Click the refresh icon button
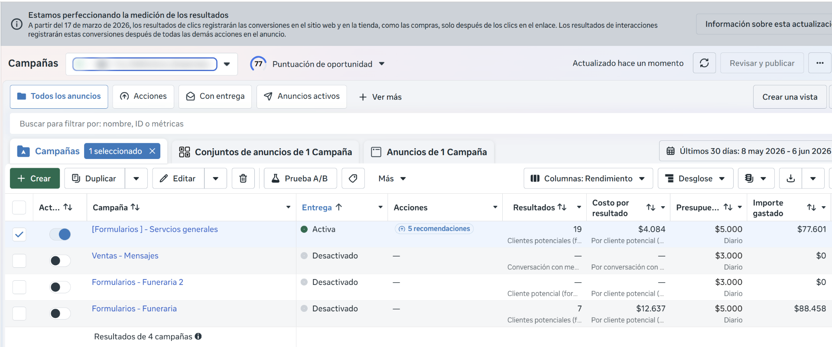 pos(704,63)
